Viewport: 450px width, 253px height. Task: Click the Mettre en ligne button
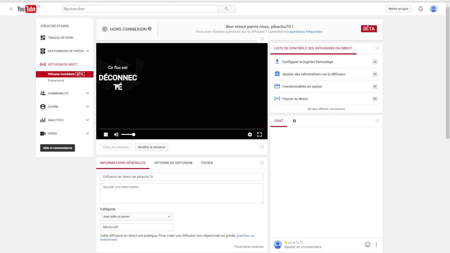coord(398,9)
